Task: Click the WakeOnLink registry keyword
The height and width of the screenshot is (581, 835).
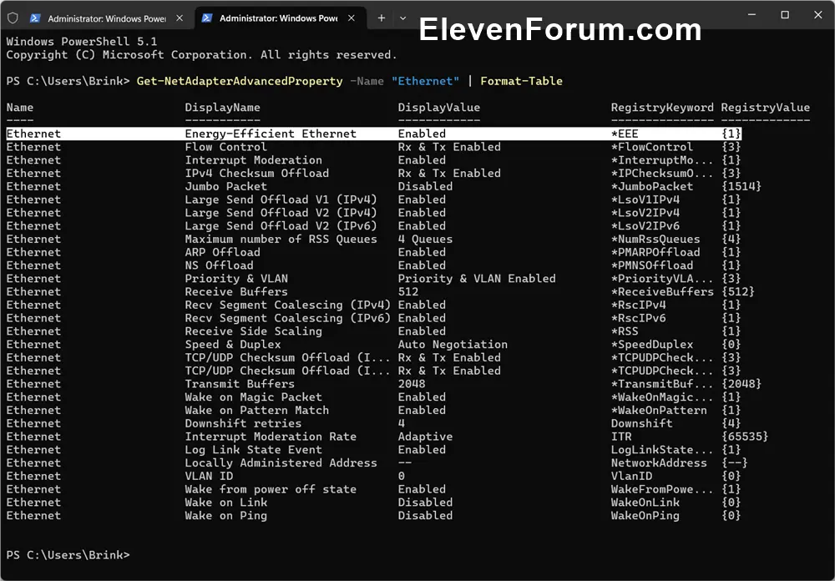Action: pos(645,503)
